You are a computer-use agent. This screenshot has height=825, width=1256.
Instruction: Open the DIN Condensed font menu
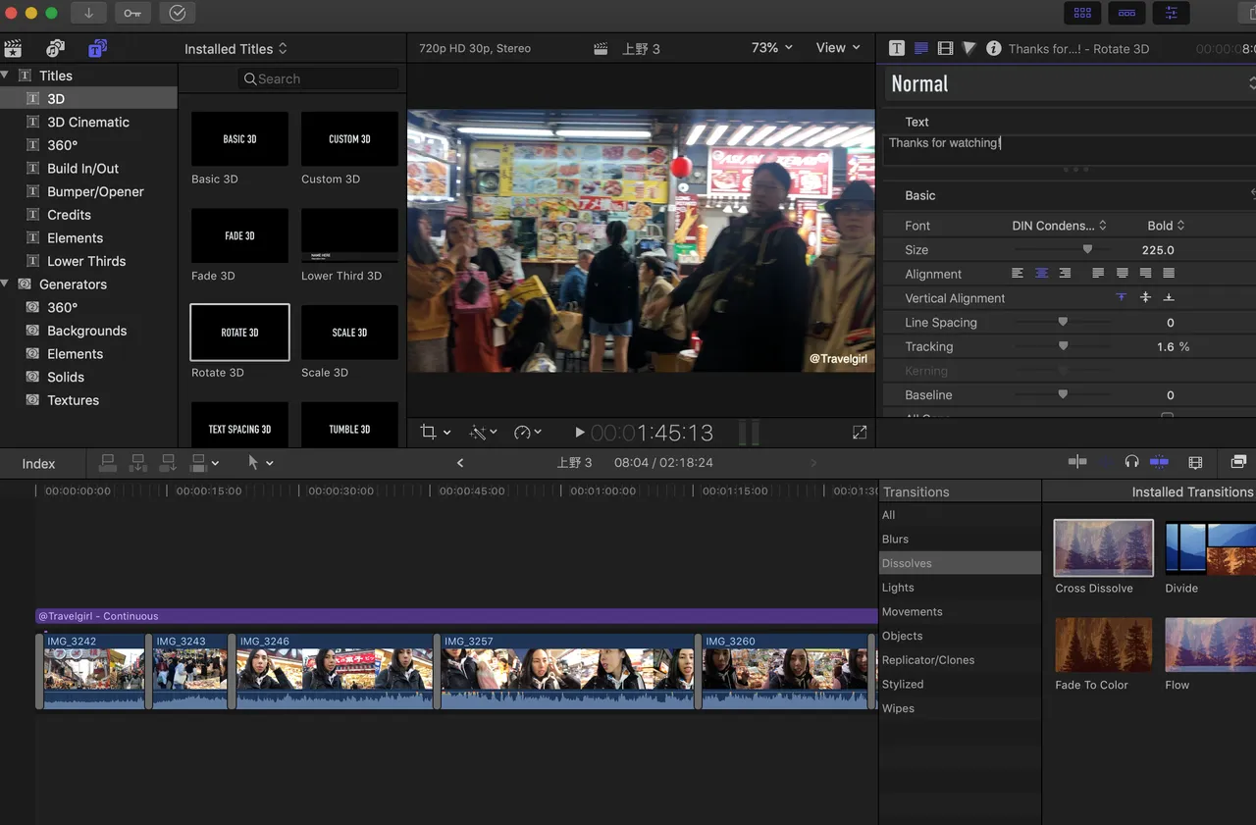click(x=1059, y=226)
